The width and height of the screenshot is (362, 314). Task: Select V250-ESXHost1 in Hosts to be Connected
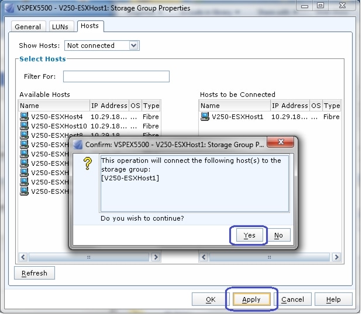point(271,117)
